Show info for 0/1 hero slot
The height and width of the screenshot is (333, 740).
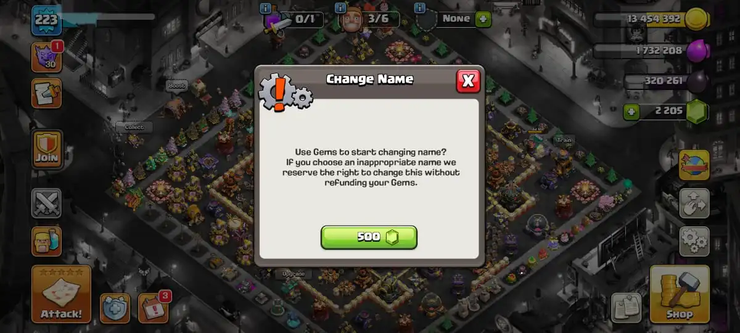coord(266,8)
